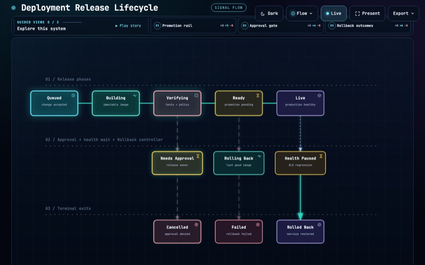
Task: Click the square icon on Verifying node
Action: (196, 96)
